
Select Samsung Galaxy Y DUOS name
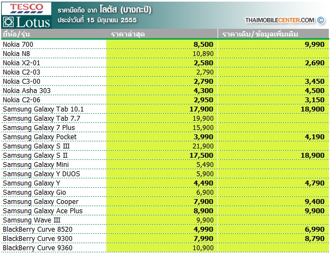(x=41, y=174)
